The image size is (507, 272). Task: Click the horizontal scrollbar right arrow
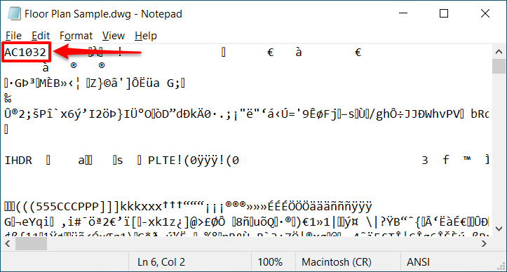coord(484,243)
